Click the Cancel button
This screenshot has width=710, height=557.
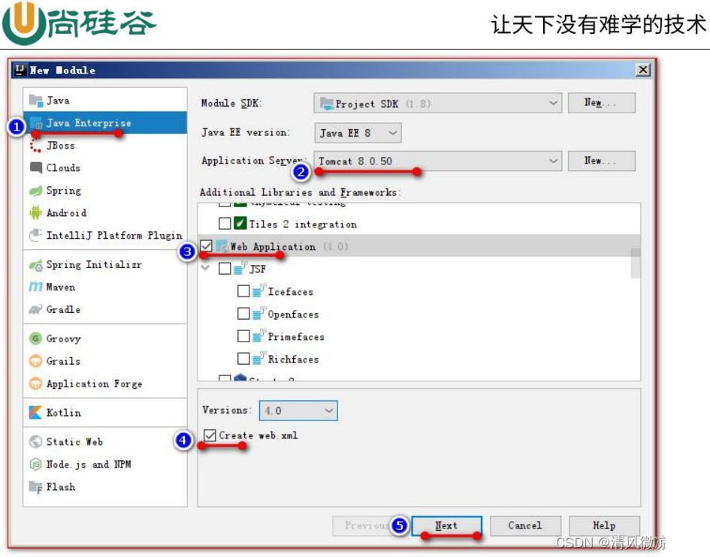[525, 525]
